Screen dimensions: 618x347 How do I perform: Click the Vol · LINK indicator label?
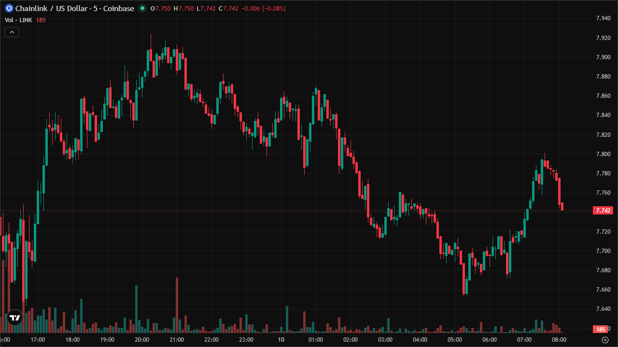tap(18, 20)
